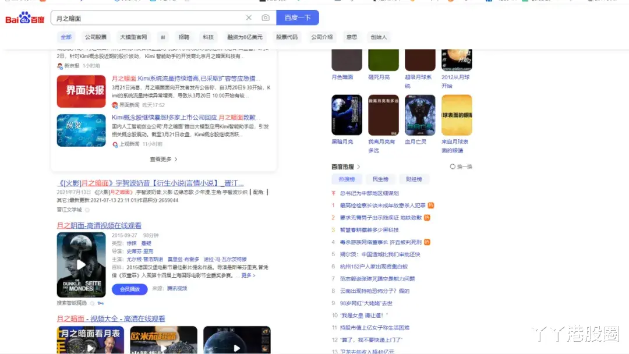
Task: Open image search via the camera icon
Action: [x=266, y=17]
